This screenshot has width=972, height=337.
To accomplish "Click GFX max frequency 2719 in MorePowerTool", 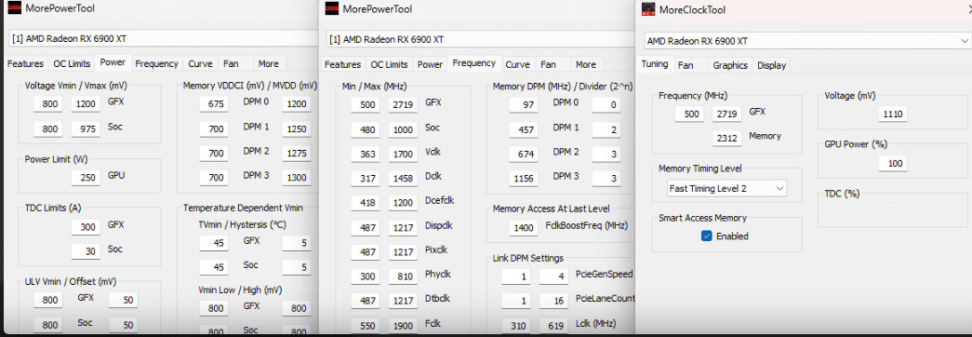I will (404, 105).
